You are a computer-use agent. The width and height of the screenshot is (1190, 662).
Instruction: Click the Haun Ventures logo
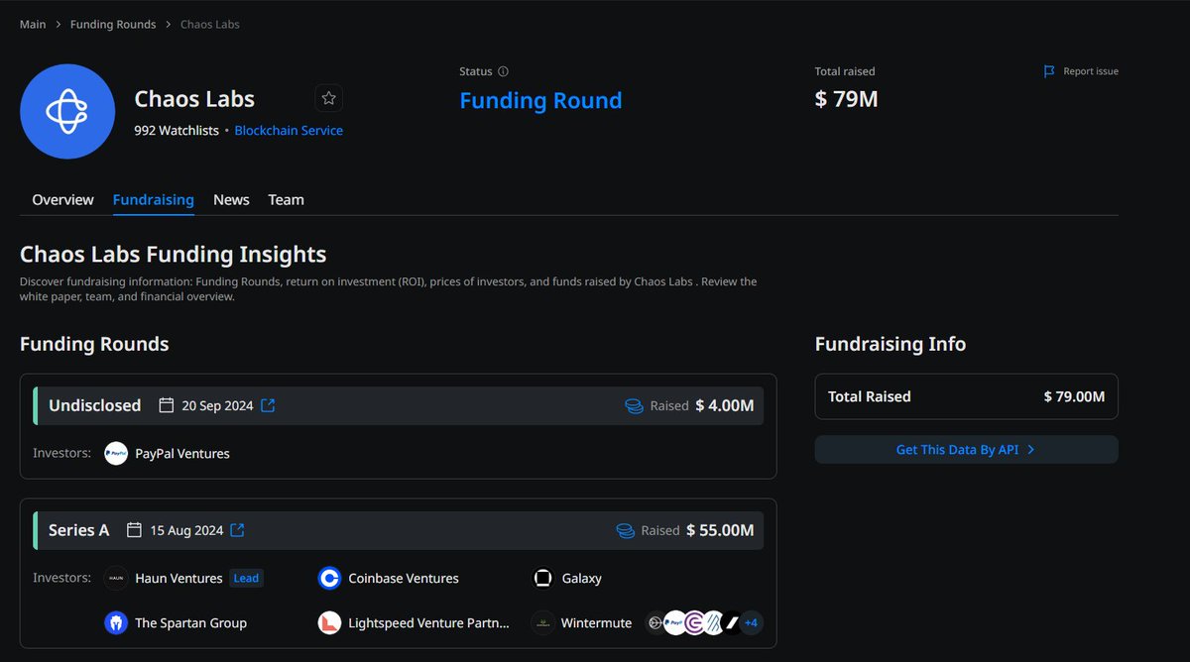tap(116, 578)
